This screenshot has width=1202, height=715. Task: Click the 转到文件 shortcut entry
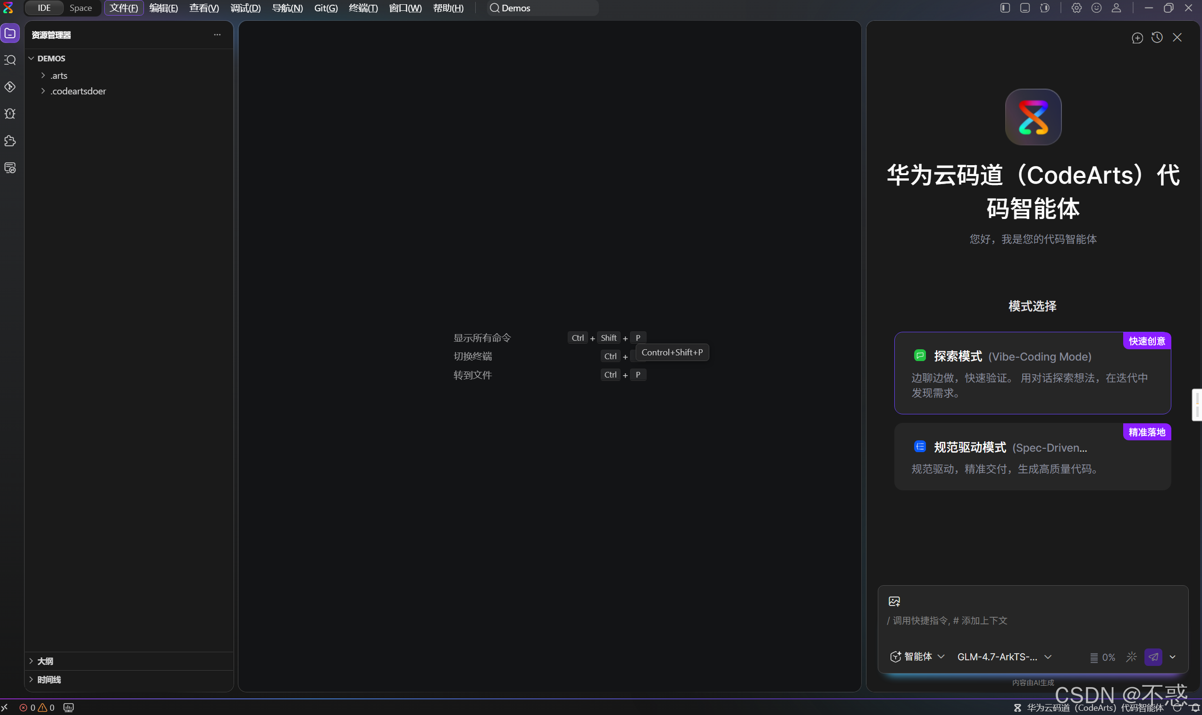[x=472, y=375]
